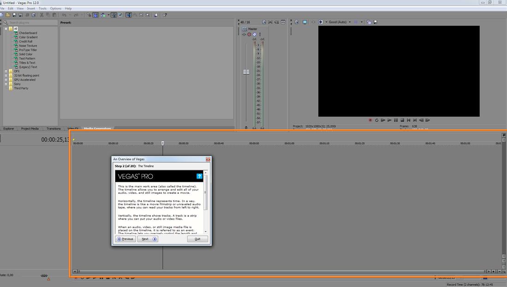Screen dimensions: 507x287
Task: Click the What's This help toolbar icon
Action: pos(165,15)
